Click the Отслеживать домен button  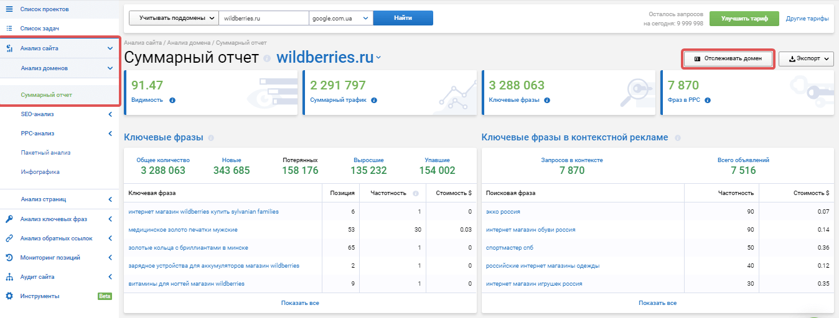729,58
